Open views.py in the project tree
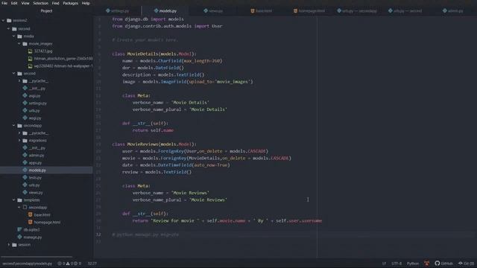The image size is (477, 268). 36,193
